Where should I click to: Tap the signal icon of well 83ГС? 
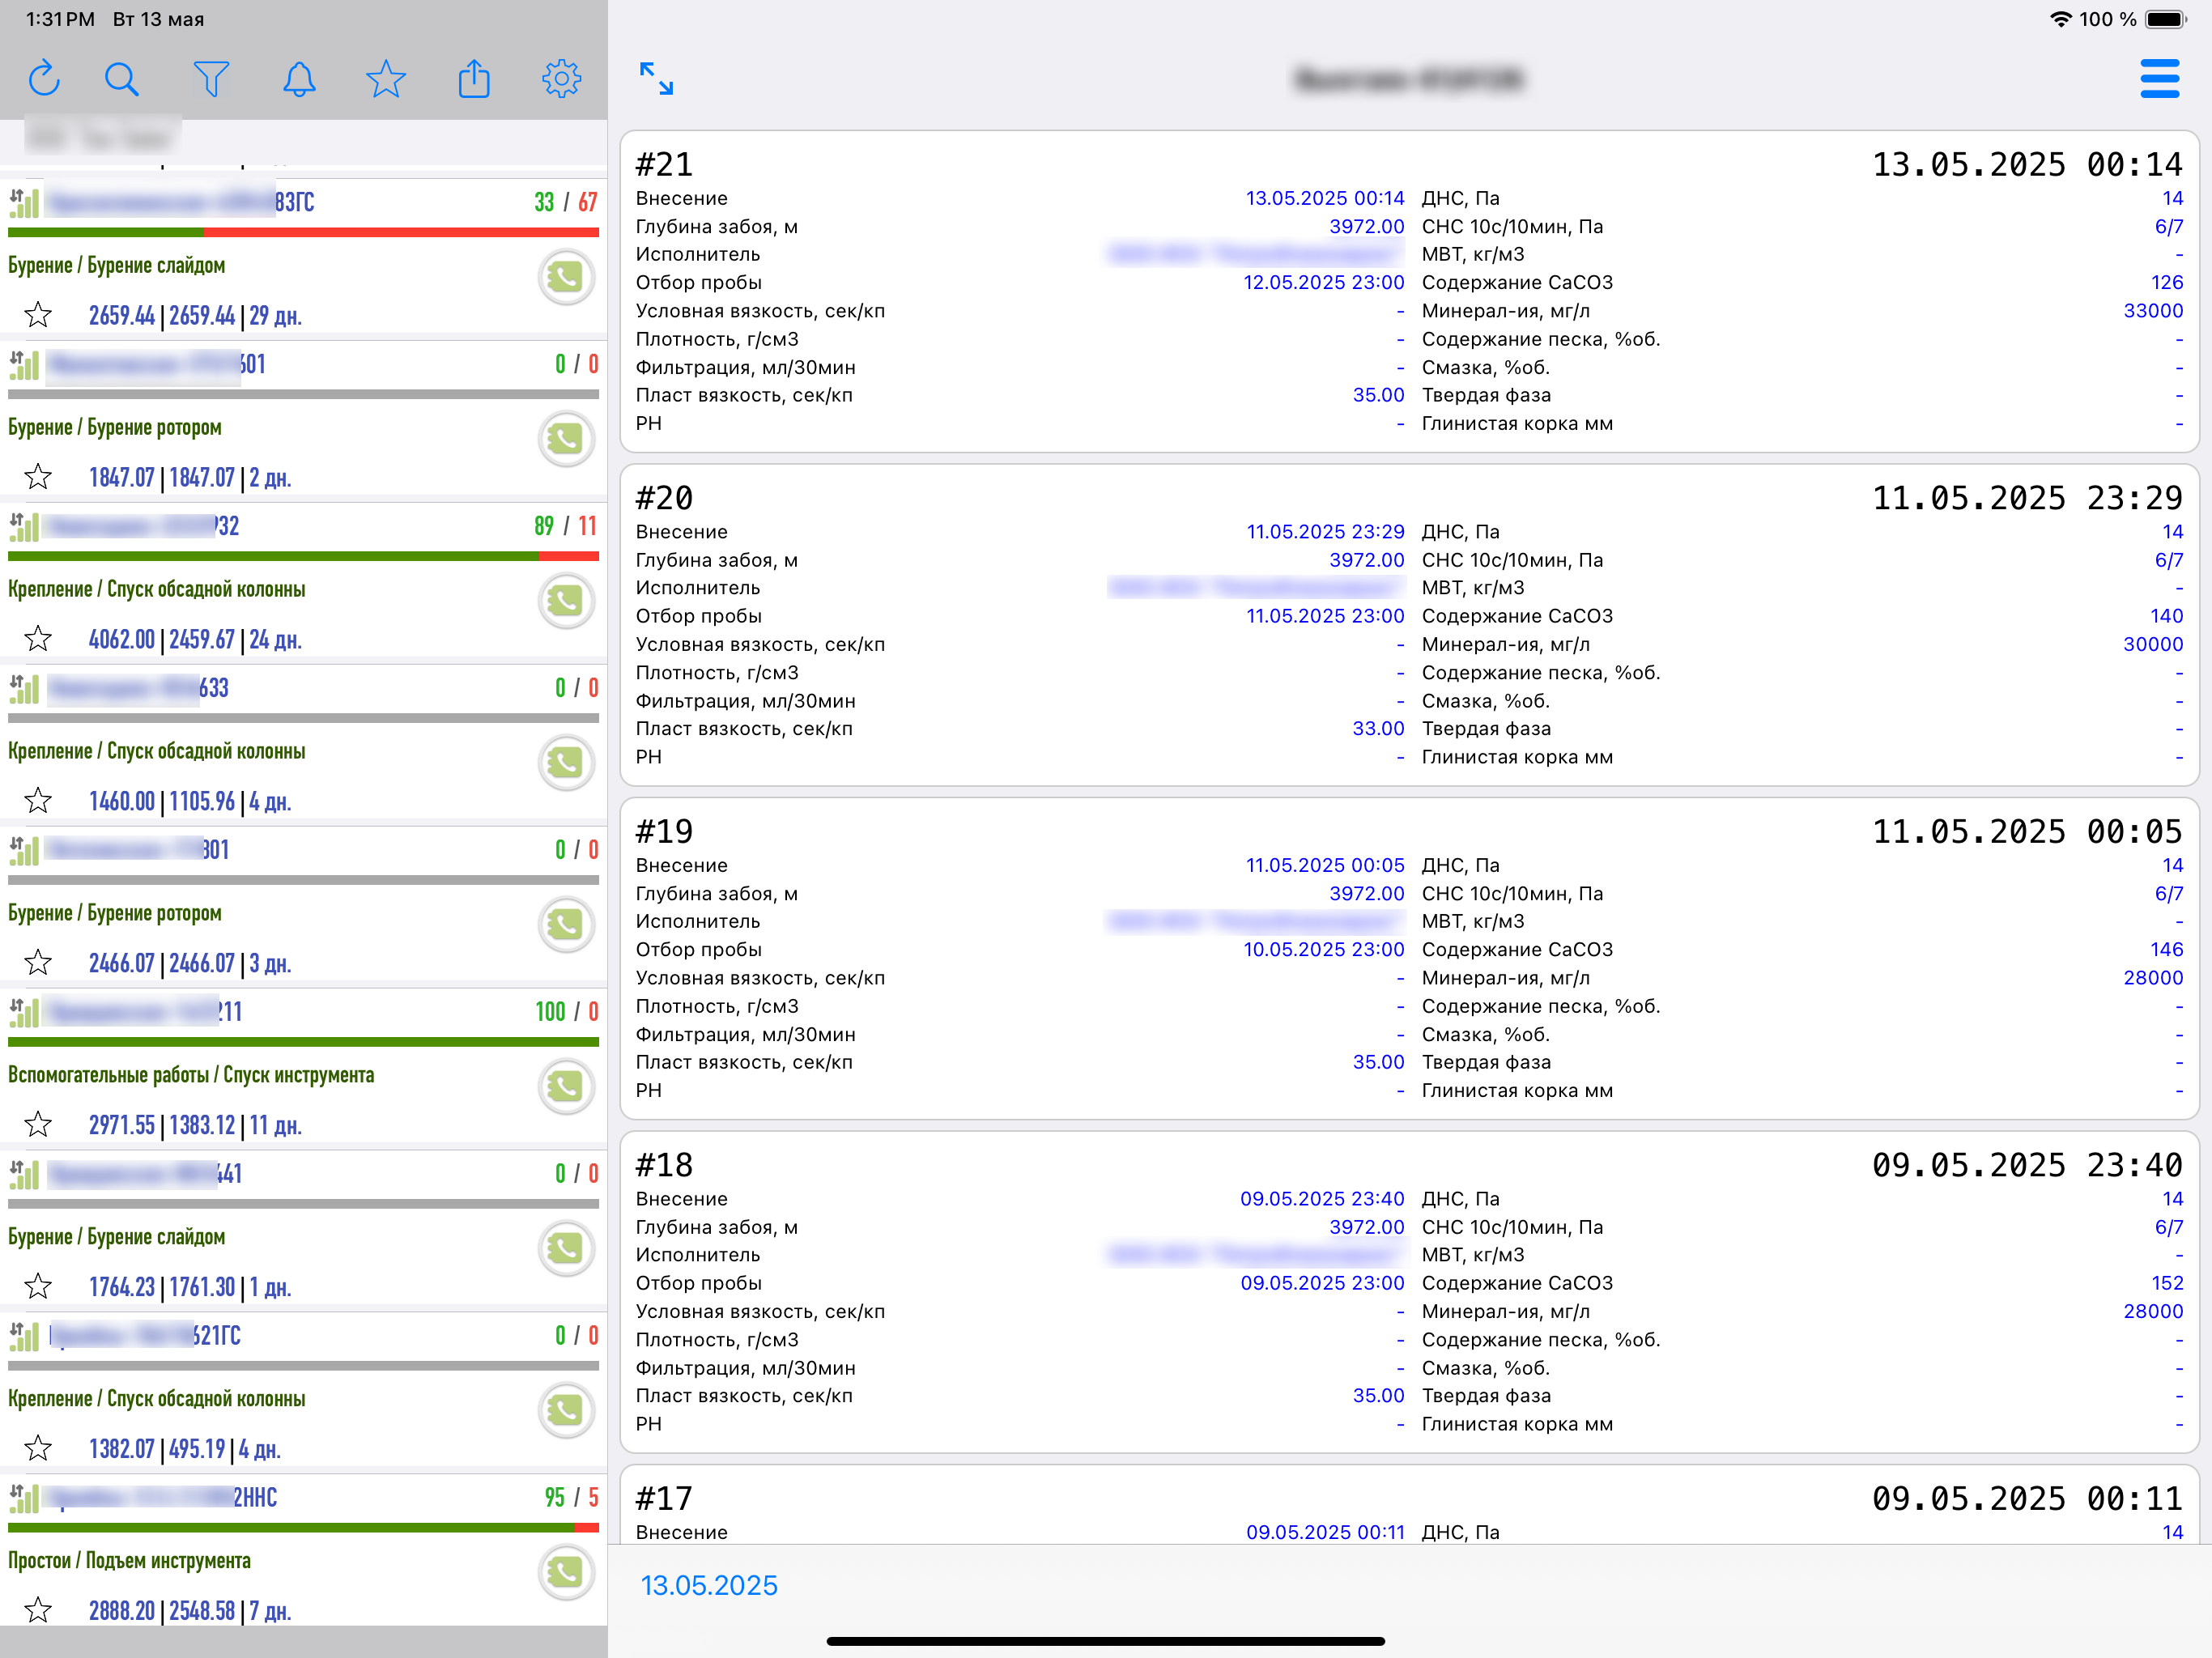pyautogui.click(x=24, y=202)
